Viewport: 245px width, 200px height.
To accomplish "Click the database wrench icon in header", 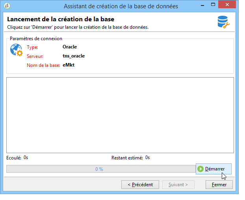I will 223,22.
